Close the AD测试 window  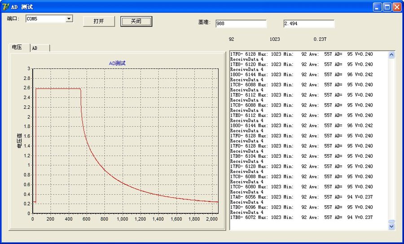point(397,7)
